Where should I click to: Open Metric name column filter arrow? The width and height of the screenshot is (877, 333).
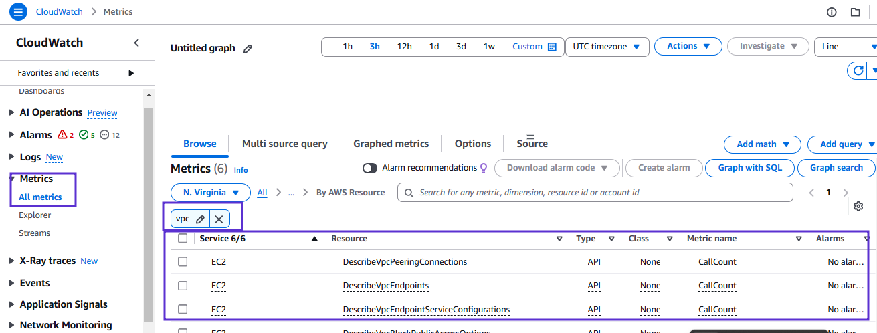pos(799,239)
